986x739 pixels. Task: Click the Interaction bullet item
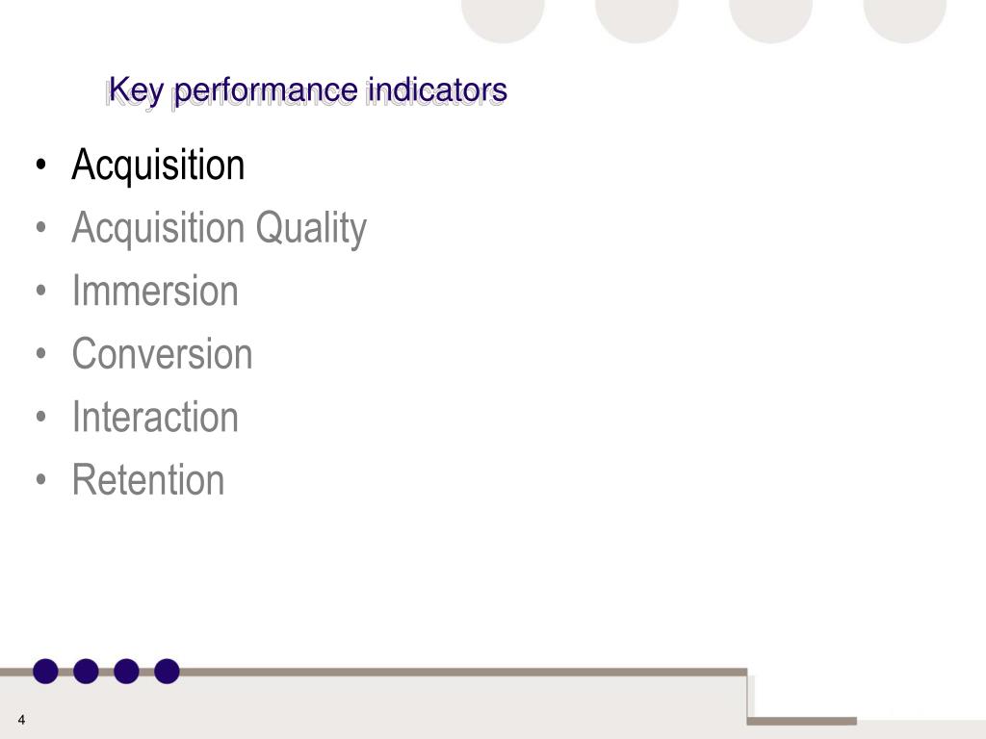point(155,417)
